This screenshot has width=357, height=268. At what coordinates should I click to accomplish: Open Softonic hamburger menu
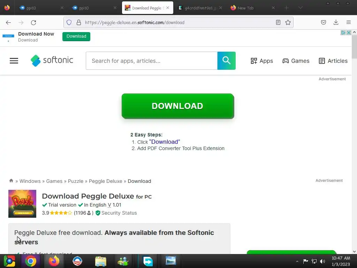click(x=14, y=61)
